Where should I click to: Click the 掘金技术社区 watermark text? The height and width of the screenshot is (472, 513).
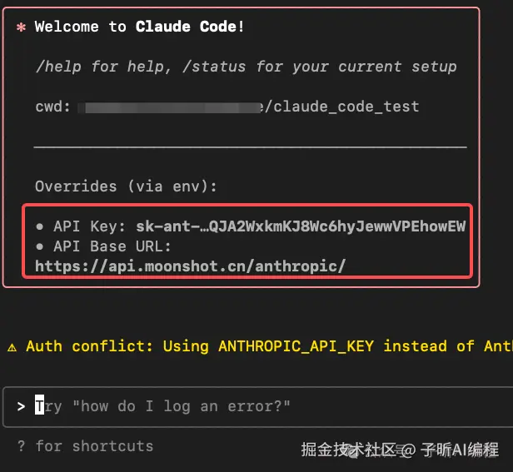[349, 450]
